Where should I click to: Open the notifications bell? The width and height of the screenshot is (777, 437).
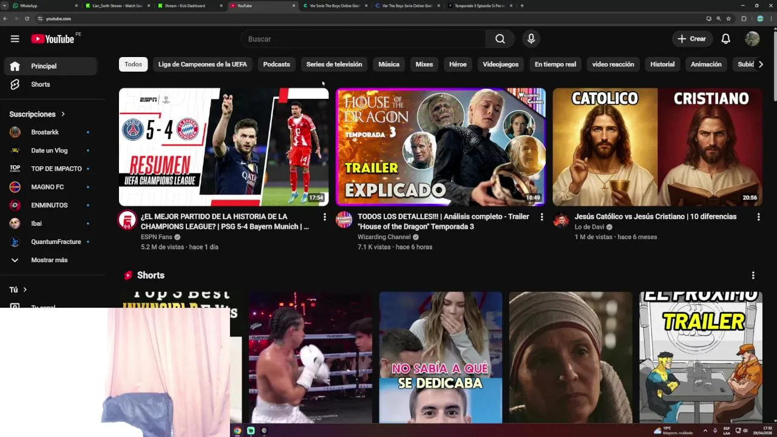click(725, 39)
